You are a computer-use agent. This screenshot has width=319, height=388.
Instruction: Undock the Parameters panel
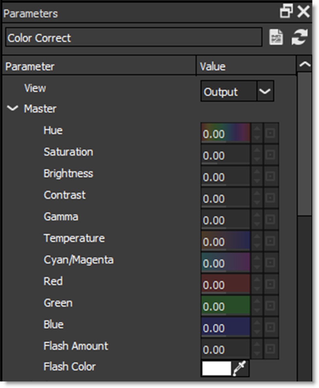tap(287, 12)
